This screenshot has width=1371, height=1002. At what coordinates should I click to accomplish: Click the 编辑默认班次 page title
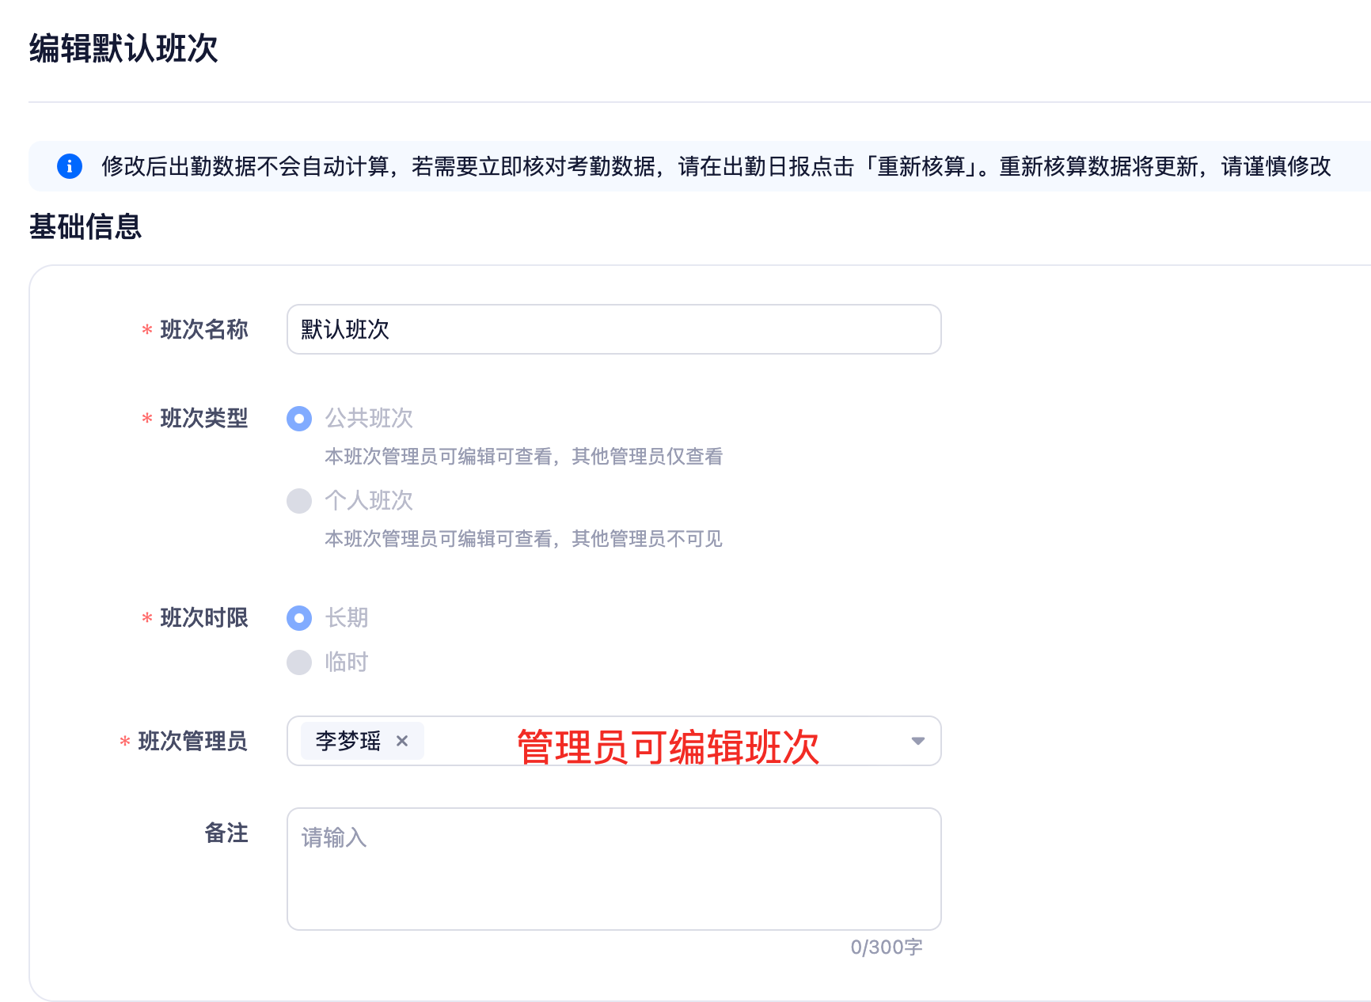pos(123,48)
